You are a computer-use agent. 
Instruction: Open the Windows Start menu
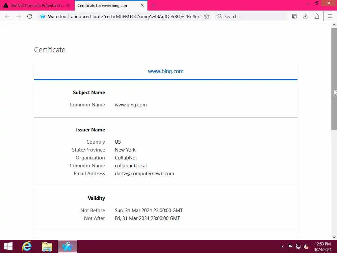coord(8,246)
